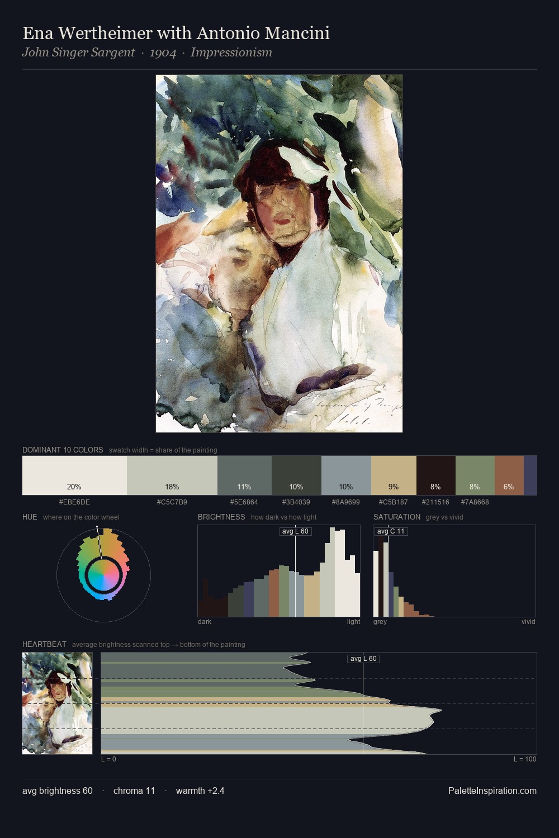Click the 'chroma 11' footer stat
This screenshot has height=838, width=559.
[x=134, y=791]
